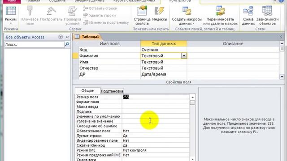This screenshot has width=287, height=161.
Task: Open the Файл menu tab
Action: pos(12,1)
